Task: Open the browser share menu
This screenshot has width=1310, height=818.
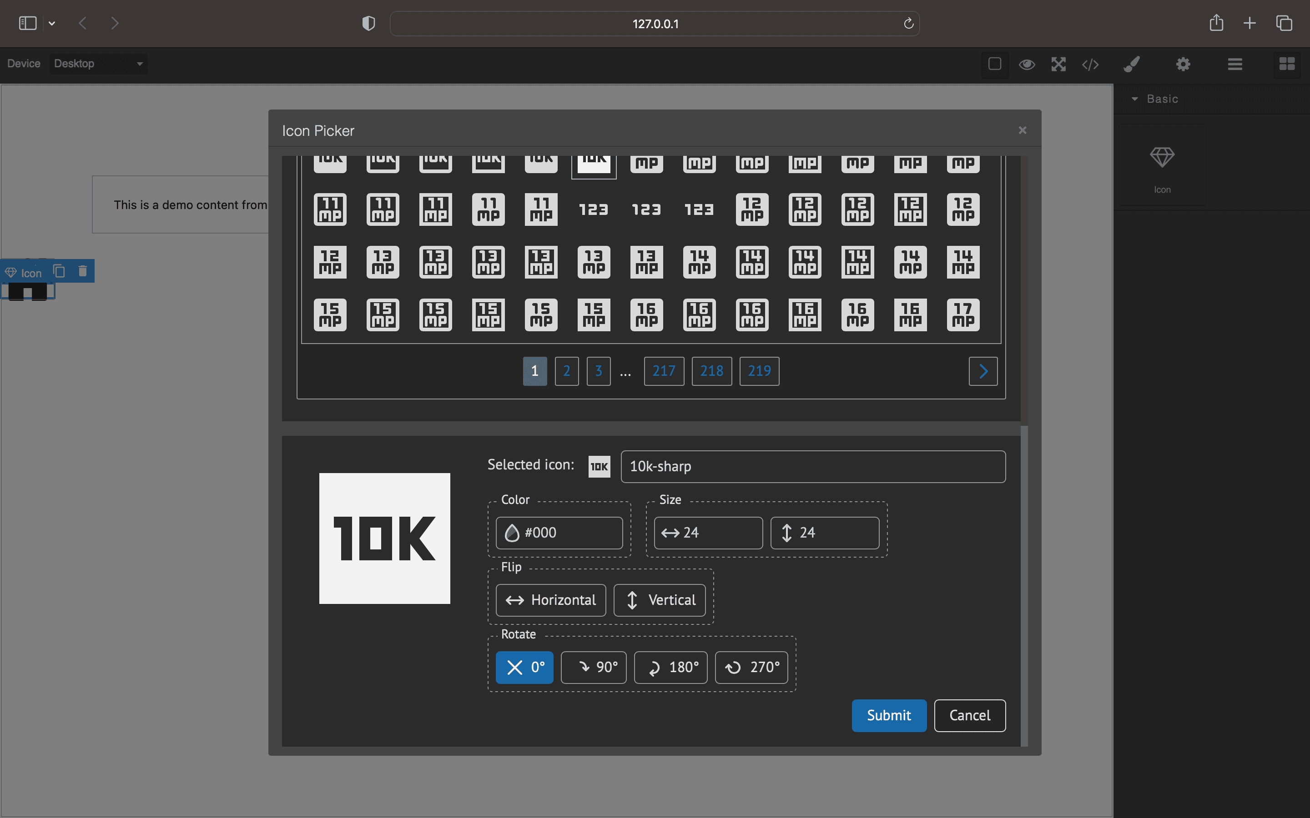Action: pyautogui.click(x=1216, y=23)
